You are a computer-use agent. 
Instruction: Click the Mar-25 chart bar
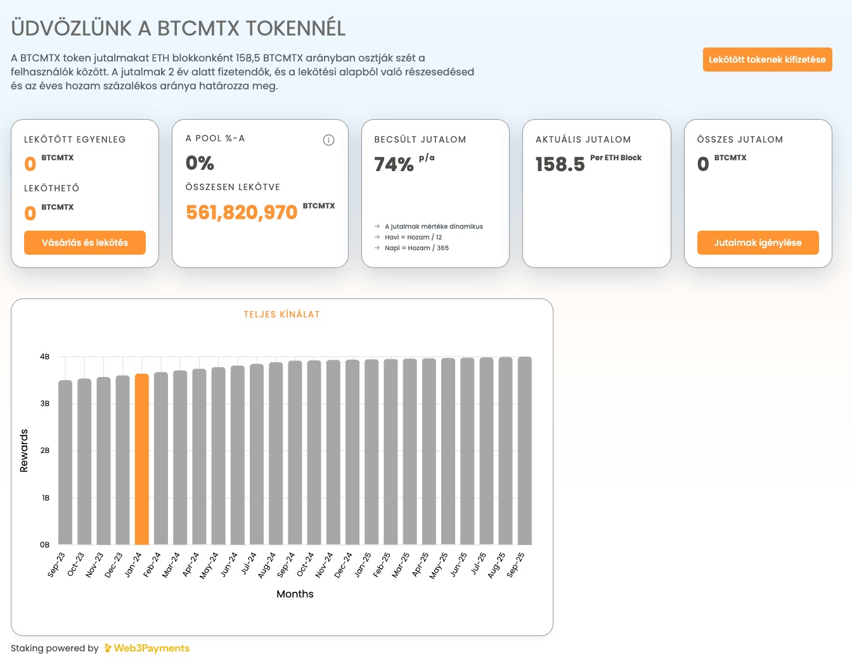click(410, 452)
